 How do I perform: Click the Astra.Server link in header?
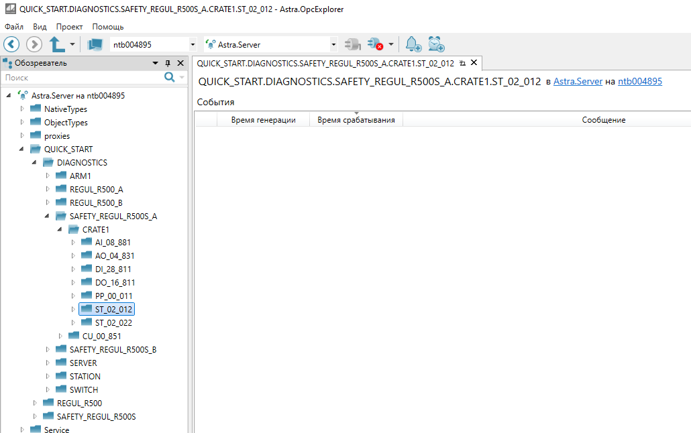tap(578, 81)
